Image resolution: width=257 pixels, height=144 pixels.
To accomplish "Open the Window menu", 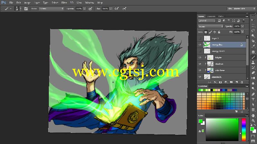I will point(90,3).
